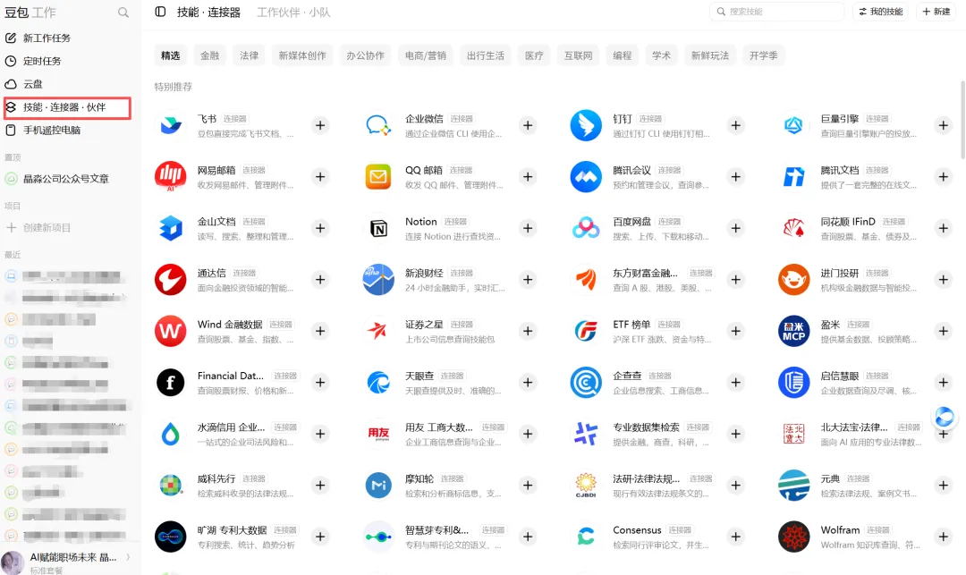Click the 天眼查 connector icon
The image size is (966, 575).
(378, 383)
